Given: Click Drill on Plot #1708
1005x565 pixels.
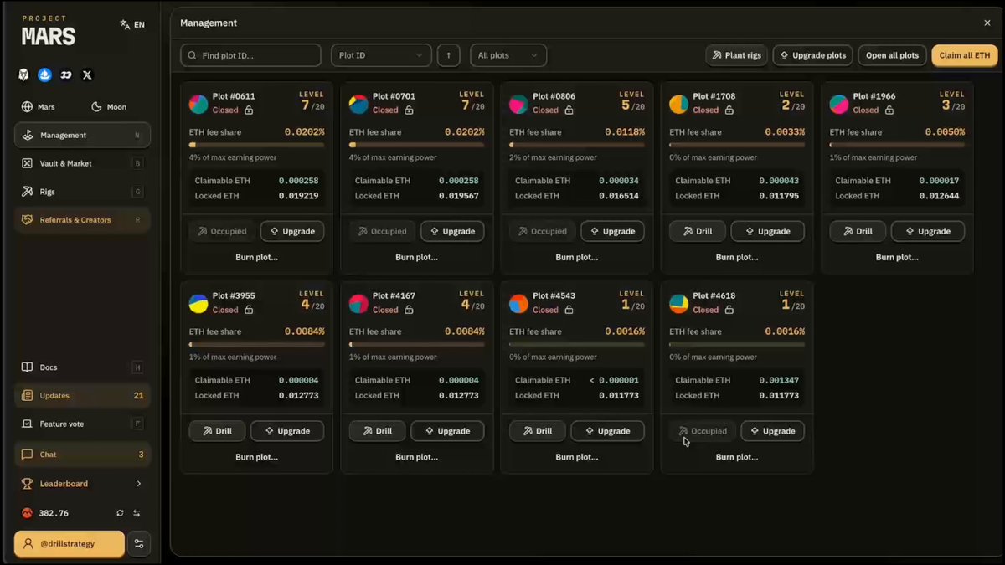Looking at the screenshot, I should (x=697, y=231).
